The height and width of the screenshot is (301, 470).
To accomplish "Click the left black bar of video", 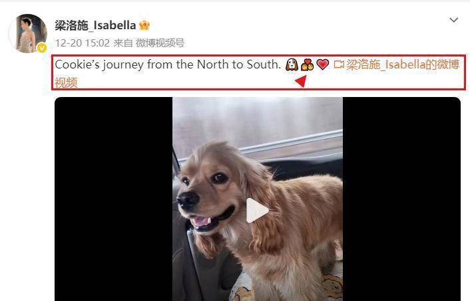I will click(x=113, y=199).
